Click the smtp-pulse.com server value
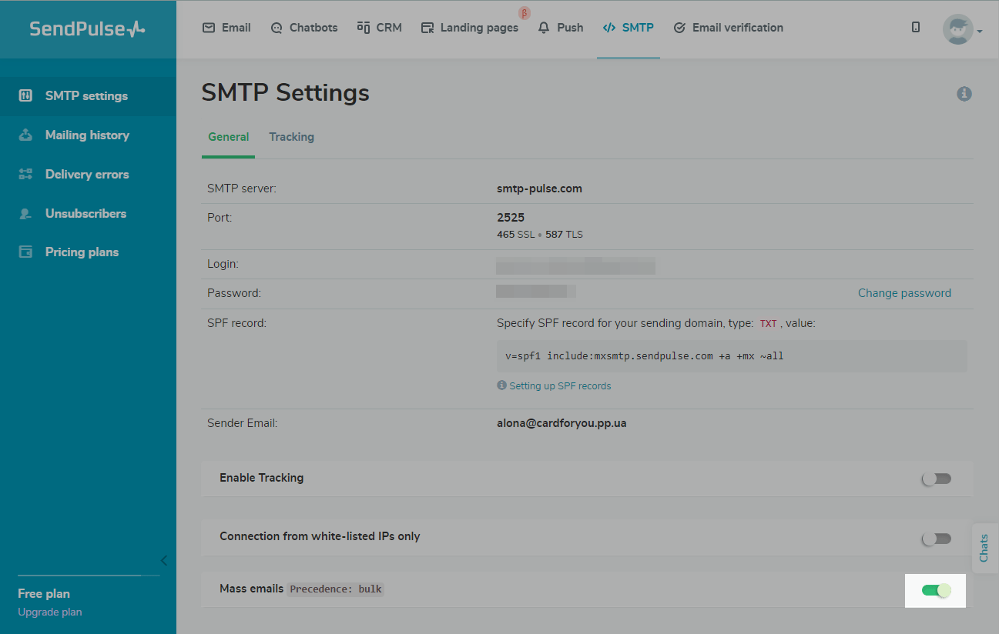Image resolution: width=999 pixels, height=634 pixels. click(539, 189)
